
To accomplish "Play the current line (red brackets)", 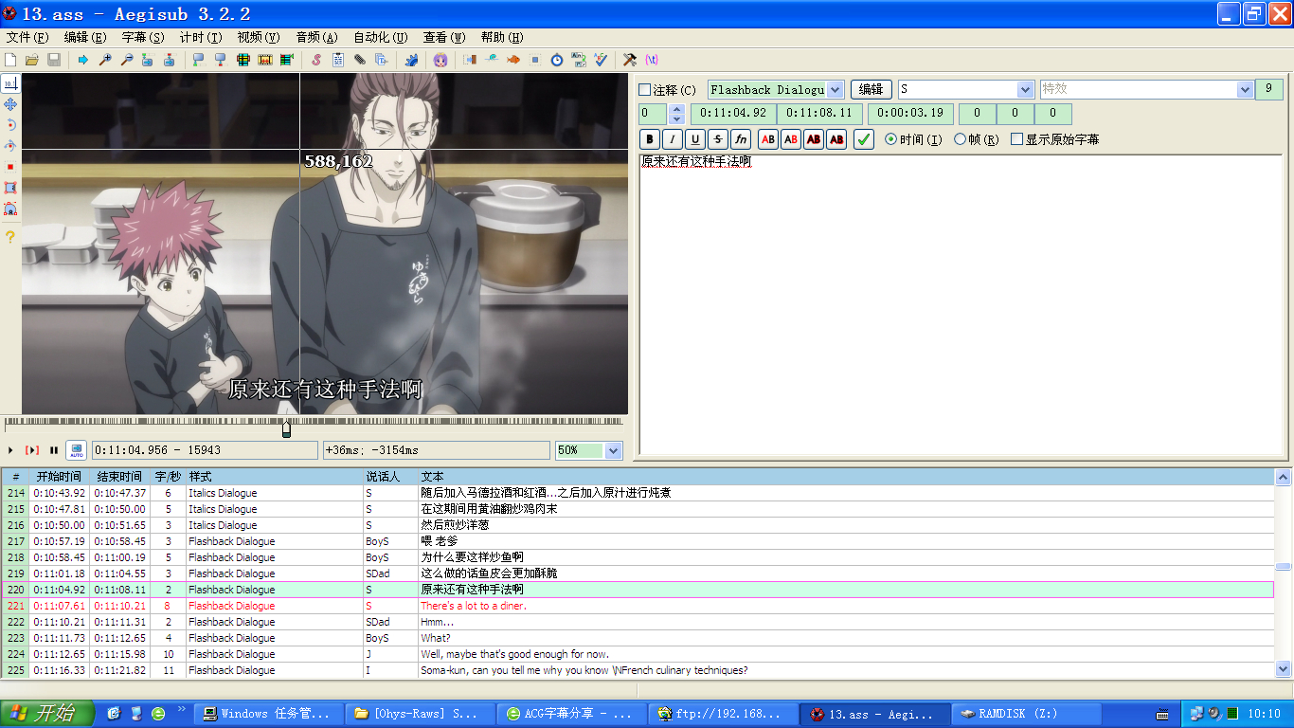I will (x=32, y=450).
